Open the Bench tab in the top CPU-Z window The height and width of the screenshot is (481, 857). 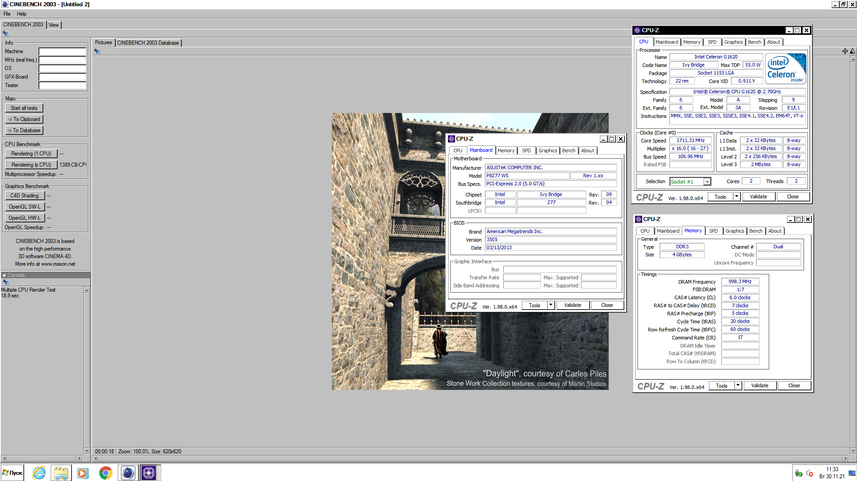coord(754,42)
